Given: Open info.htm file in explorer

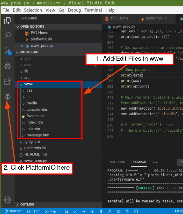Looking at the screenshot, I should [58, 129].
